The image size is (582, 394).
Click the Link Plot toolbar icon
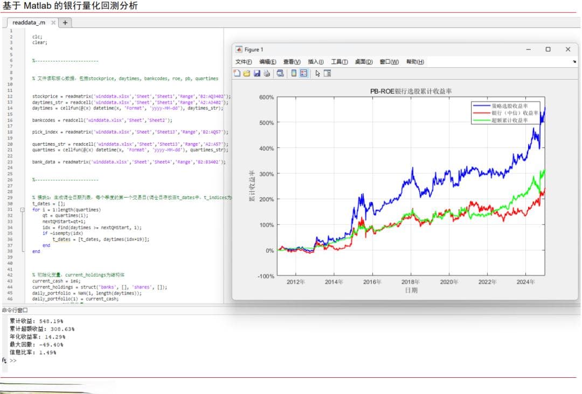pyautogui.click(x=280, y=73)
